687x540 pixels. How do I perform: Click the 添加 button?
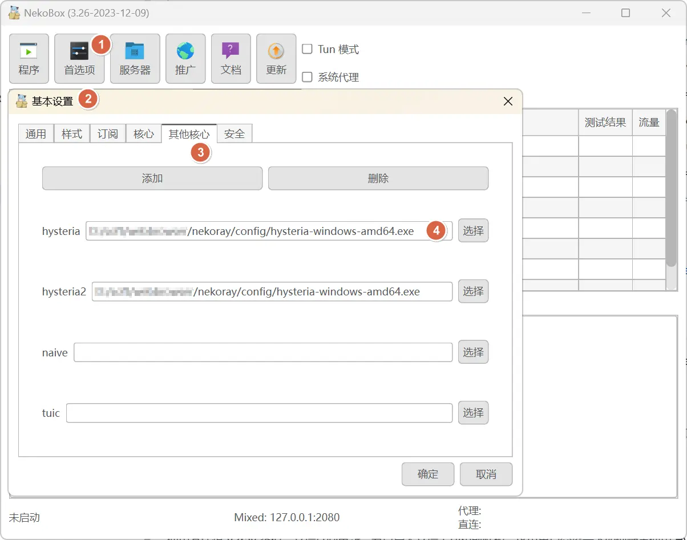coord(152,178)
